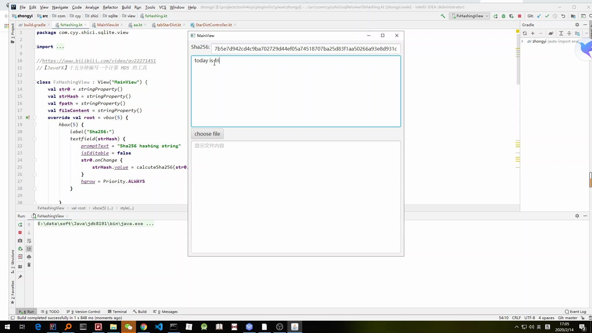The width and height of the screenshot is (592, 333).
Task: Change CRLF line separator in status bar
Action: 516,318
